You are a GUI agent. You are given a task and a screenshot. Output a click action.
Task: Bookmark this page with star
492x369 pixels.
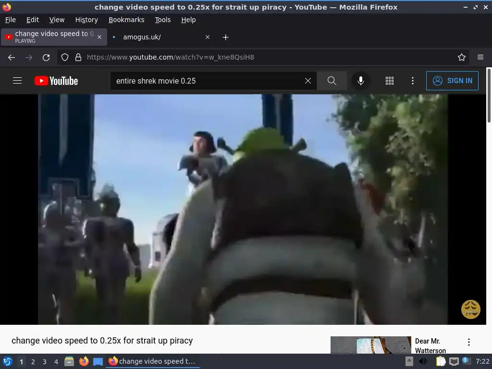point(461,57)
